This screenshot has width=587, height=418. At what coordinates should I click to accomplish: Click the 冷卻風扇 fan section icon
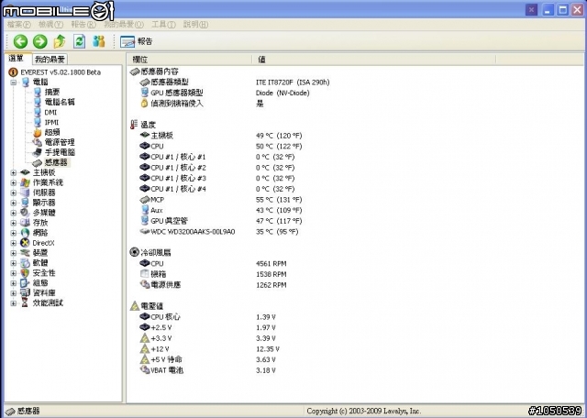tap(135, 252)
